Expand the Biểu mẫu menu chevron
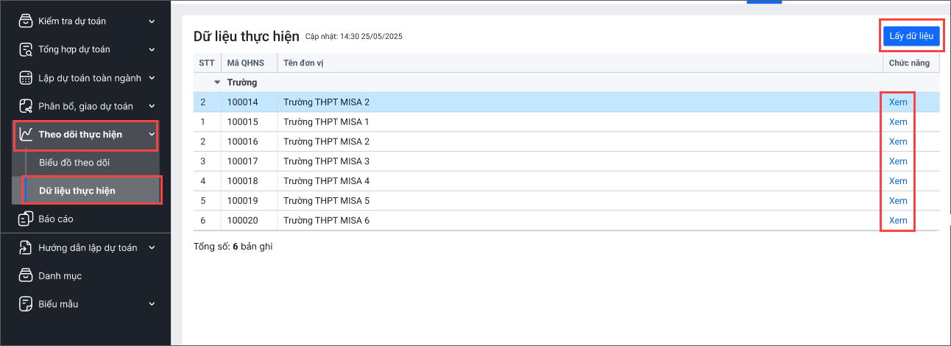Screen dimensions: 951x346 click(152, 304)
